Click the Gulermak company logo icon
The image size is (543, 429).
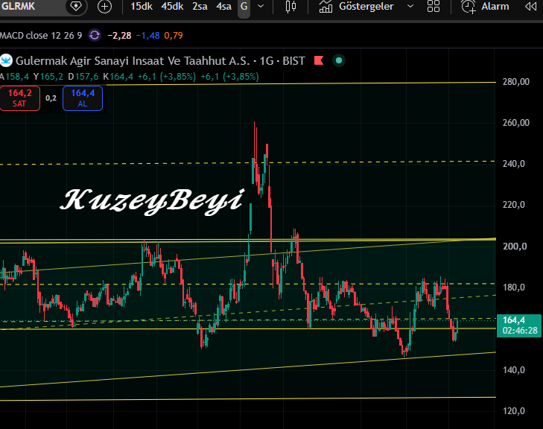point(6,60)
